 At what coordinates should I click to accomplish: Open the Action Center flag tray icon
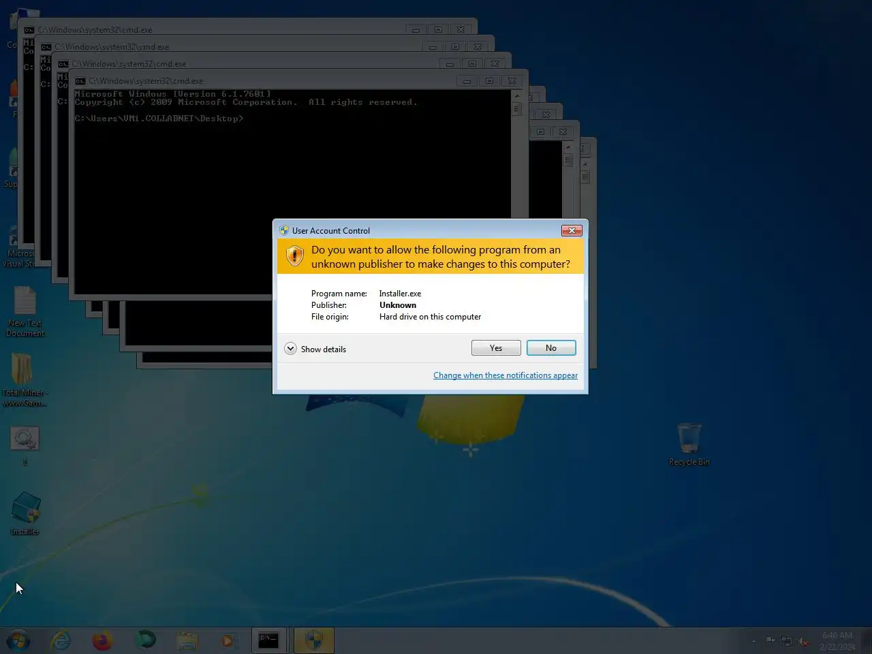(770, 641)
